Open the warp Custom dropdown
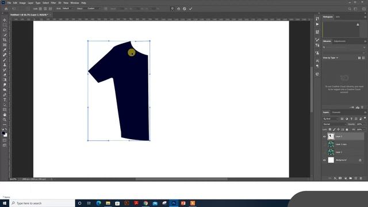 coord(93,9)
